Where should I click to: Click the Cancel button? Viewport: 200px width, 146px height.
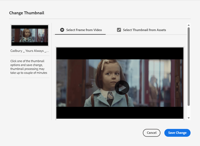(151, 133)
